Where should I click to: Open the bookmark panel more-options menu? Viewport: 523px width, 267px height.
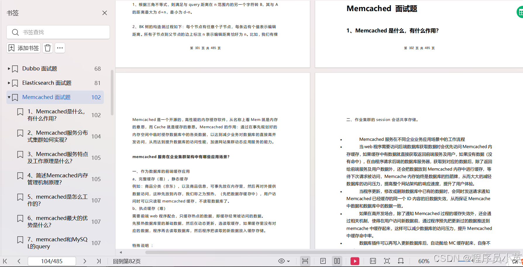pyautogui.click(x=60, y=48)
